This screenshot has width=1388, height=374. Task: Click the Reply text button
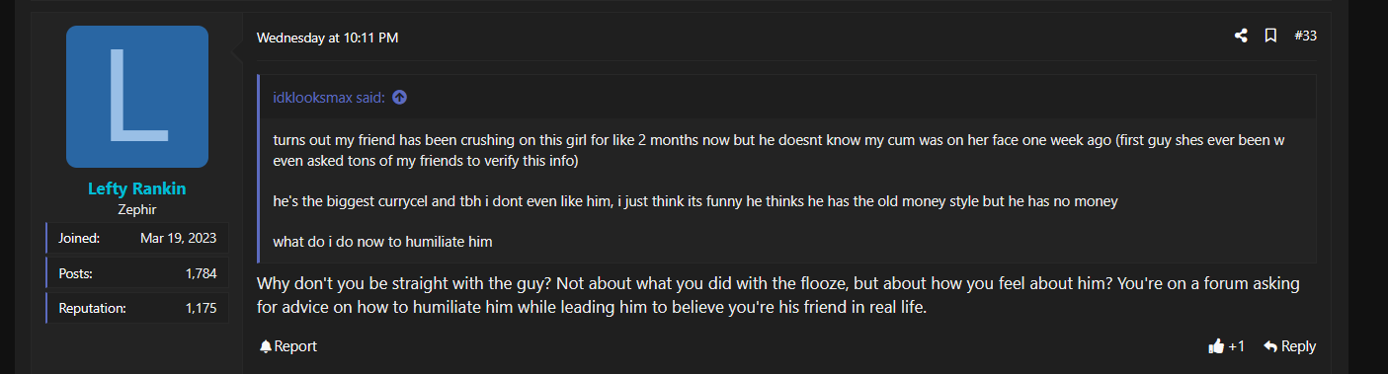point(1298,346)
